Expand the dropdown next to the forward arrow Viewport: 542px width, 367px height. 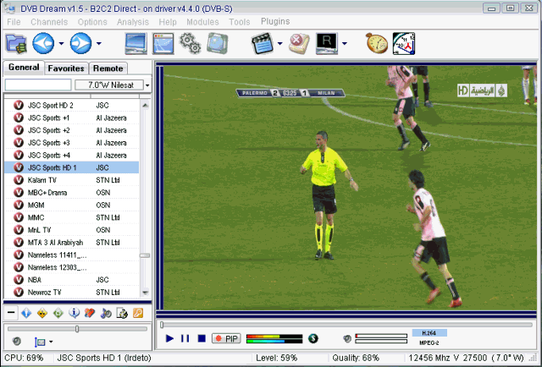point(99,43)
